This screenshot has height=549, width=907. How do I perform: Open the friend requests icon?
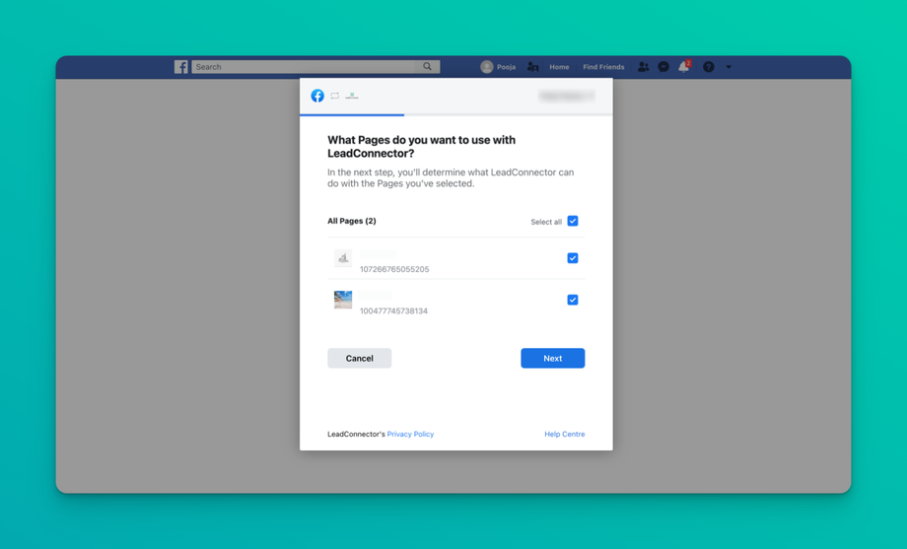click(643, 67)
